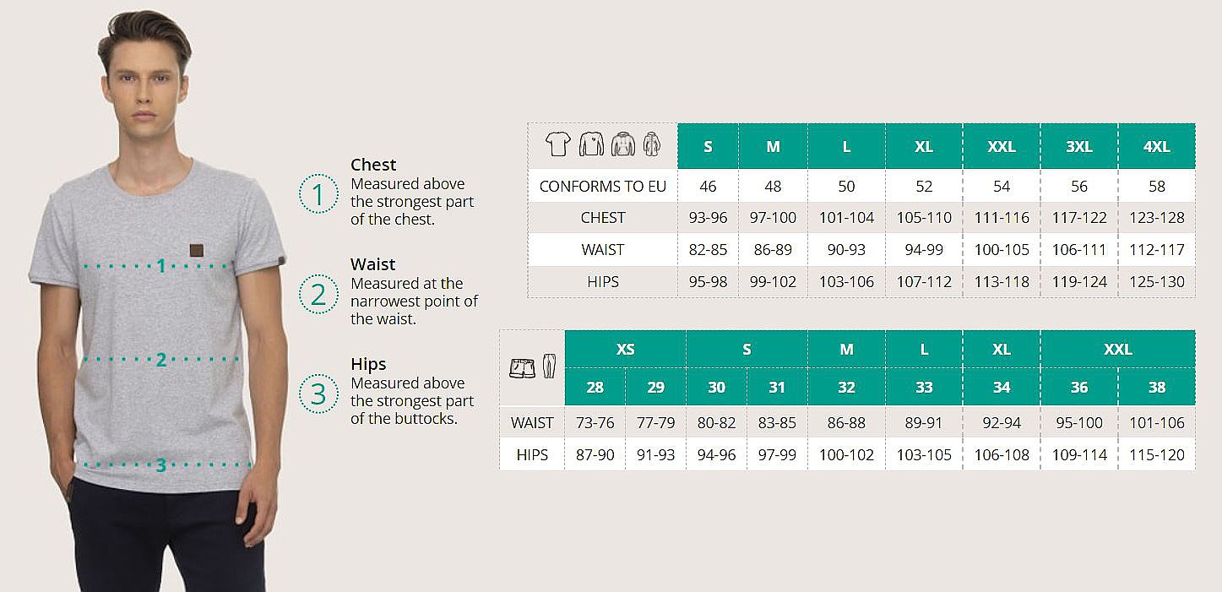This screenshot has height=592, width=1222.
Task: Click the jacket coat icon
Action: [x=651, y=144]
